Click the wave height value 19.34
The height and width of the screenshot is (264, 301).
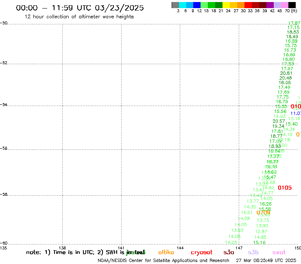[278, 126]
